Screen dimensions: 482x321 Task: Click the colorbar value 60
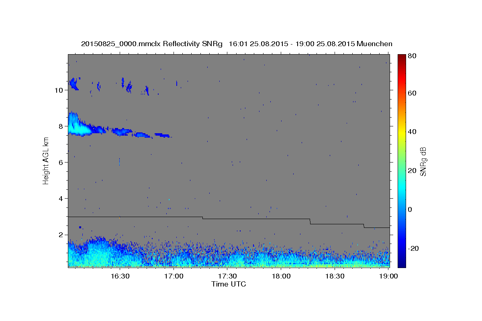click(413, 93)
